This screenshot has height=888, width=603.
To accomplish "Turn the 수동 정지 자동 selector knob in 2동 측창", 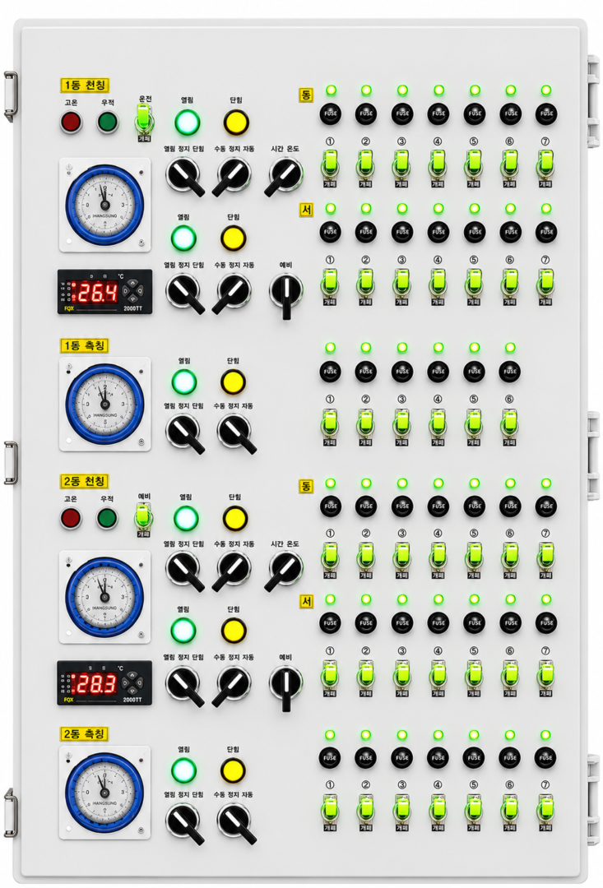I will coord(234,821).
